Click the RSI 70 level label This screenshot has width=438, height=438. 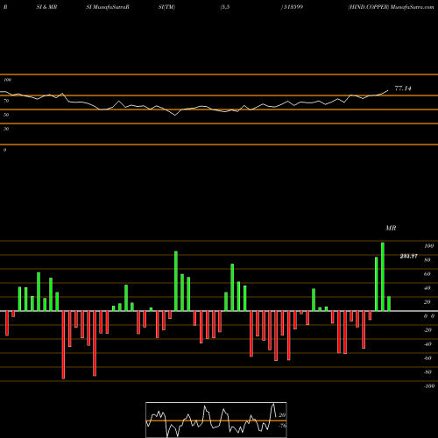[6, 101]
